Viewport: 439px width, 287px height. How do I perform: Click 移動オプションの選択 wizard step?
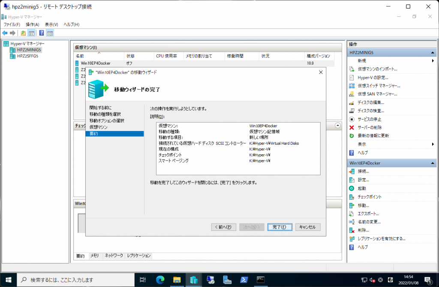click(x=107, y=120)
